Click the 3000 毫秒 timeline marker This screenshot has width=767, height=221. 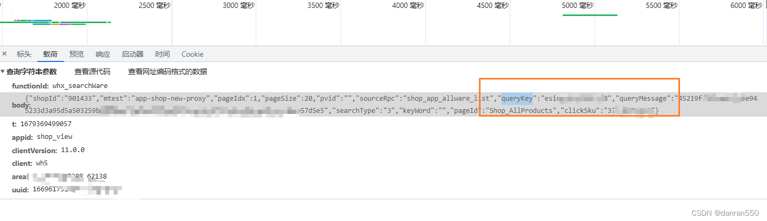click(238, 5)
